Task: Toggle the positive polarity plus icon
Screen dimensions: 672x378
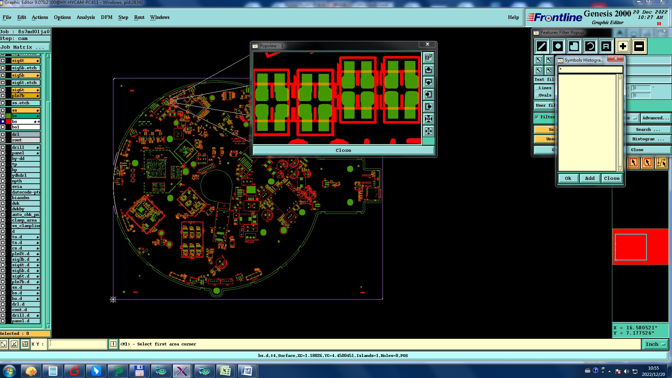Action: coord(623,46)
